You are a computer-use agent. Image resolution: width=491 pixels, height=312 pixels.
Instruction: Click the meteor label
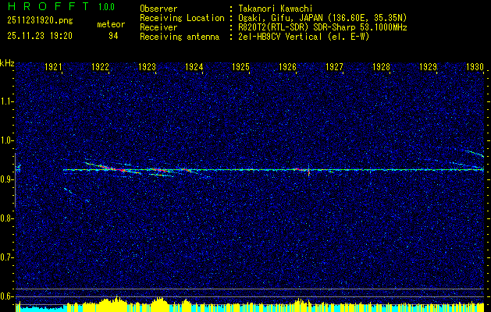click(x=111, y=24)
